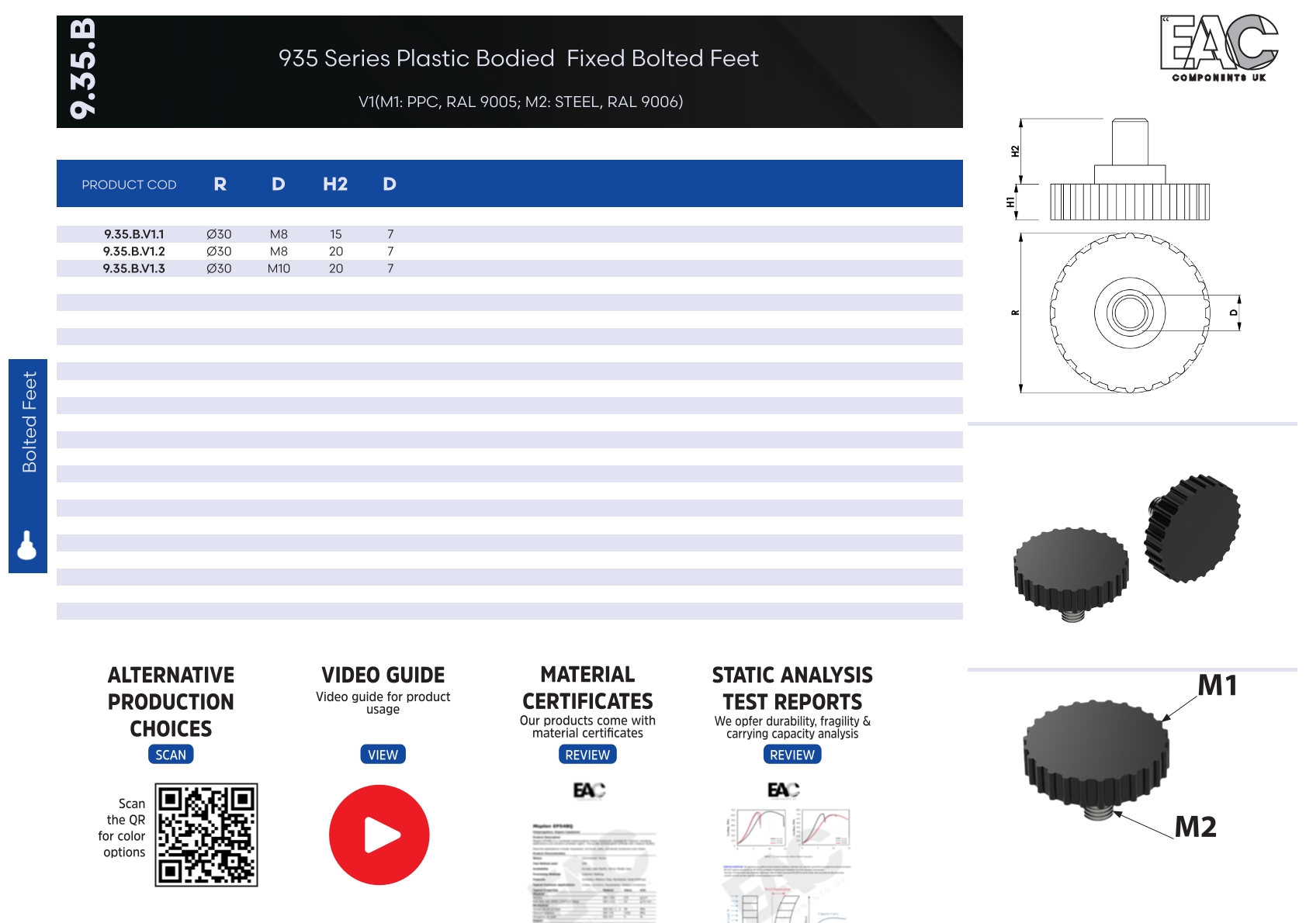The image size is (1306, 923).
Task: Click the H1 dimension label on drawing
Action: coord(1010,202)
